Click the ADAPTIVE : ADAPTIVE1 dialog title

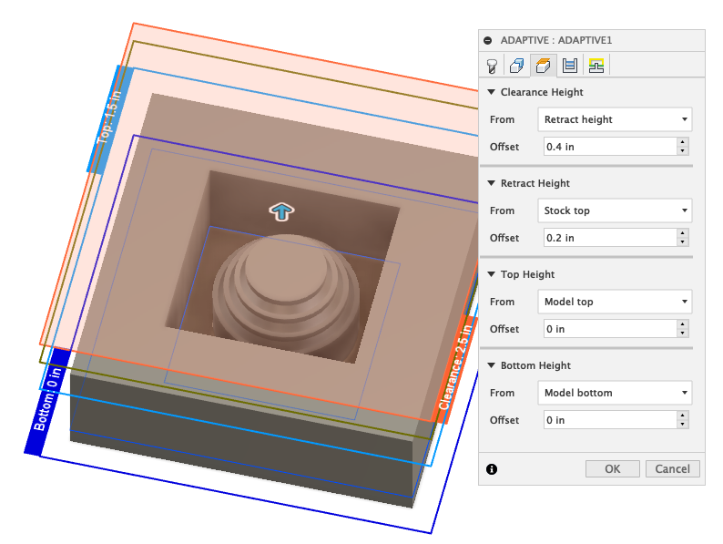pyautogui.click(x=556, y=41)
